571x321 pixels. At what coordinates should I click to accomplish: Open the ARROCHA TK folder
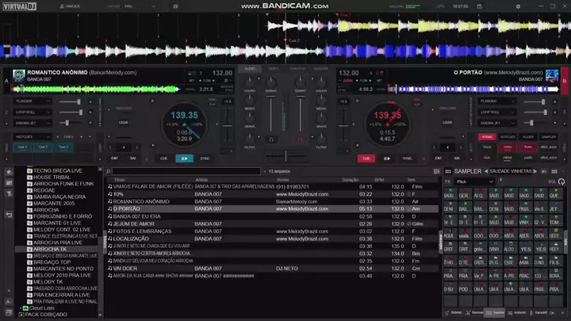[52, 249]
